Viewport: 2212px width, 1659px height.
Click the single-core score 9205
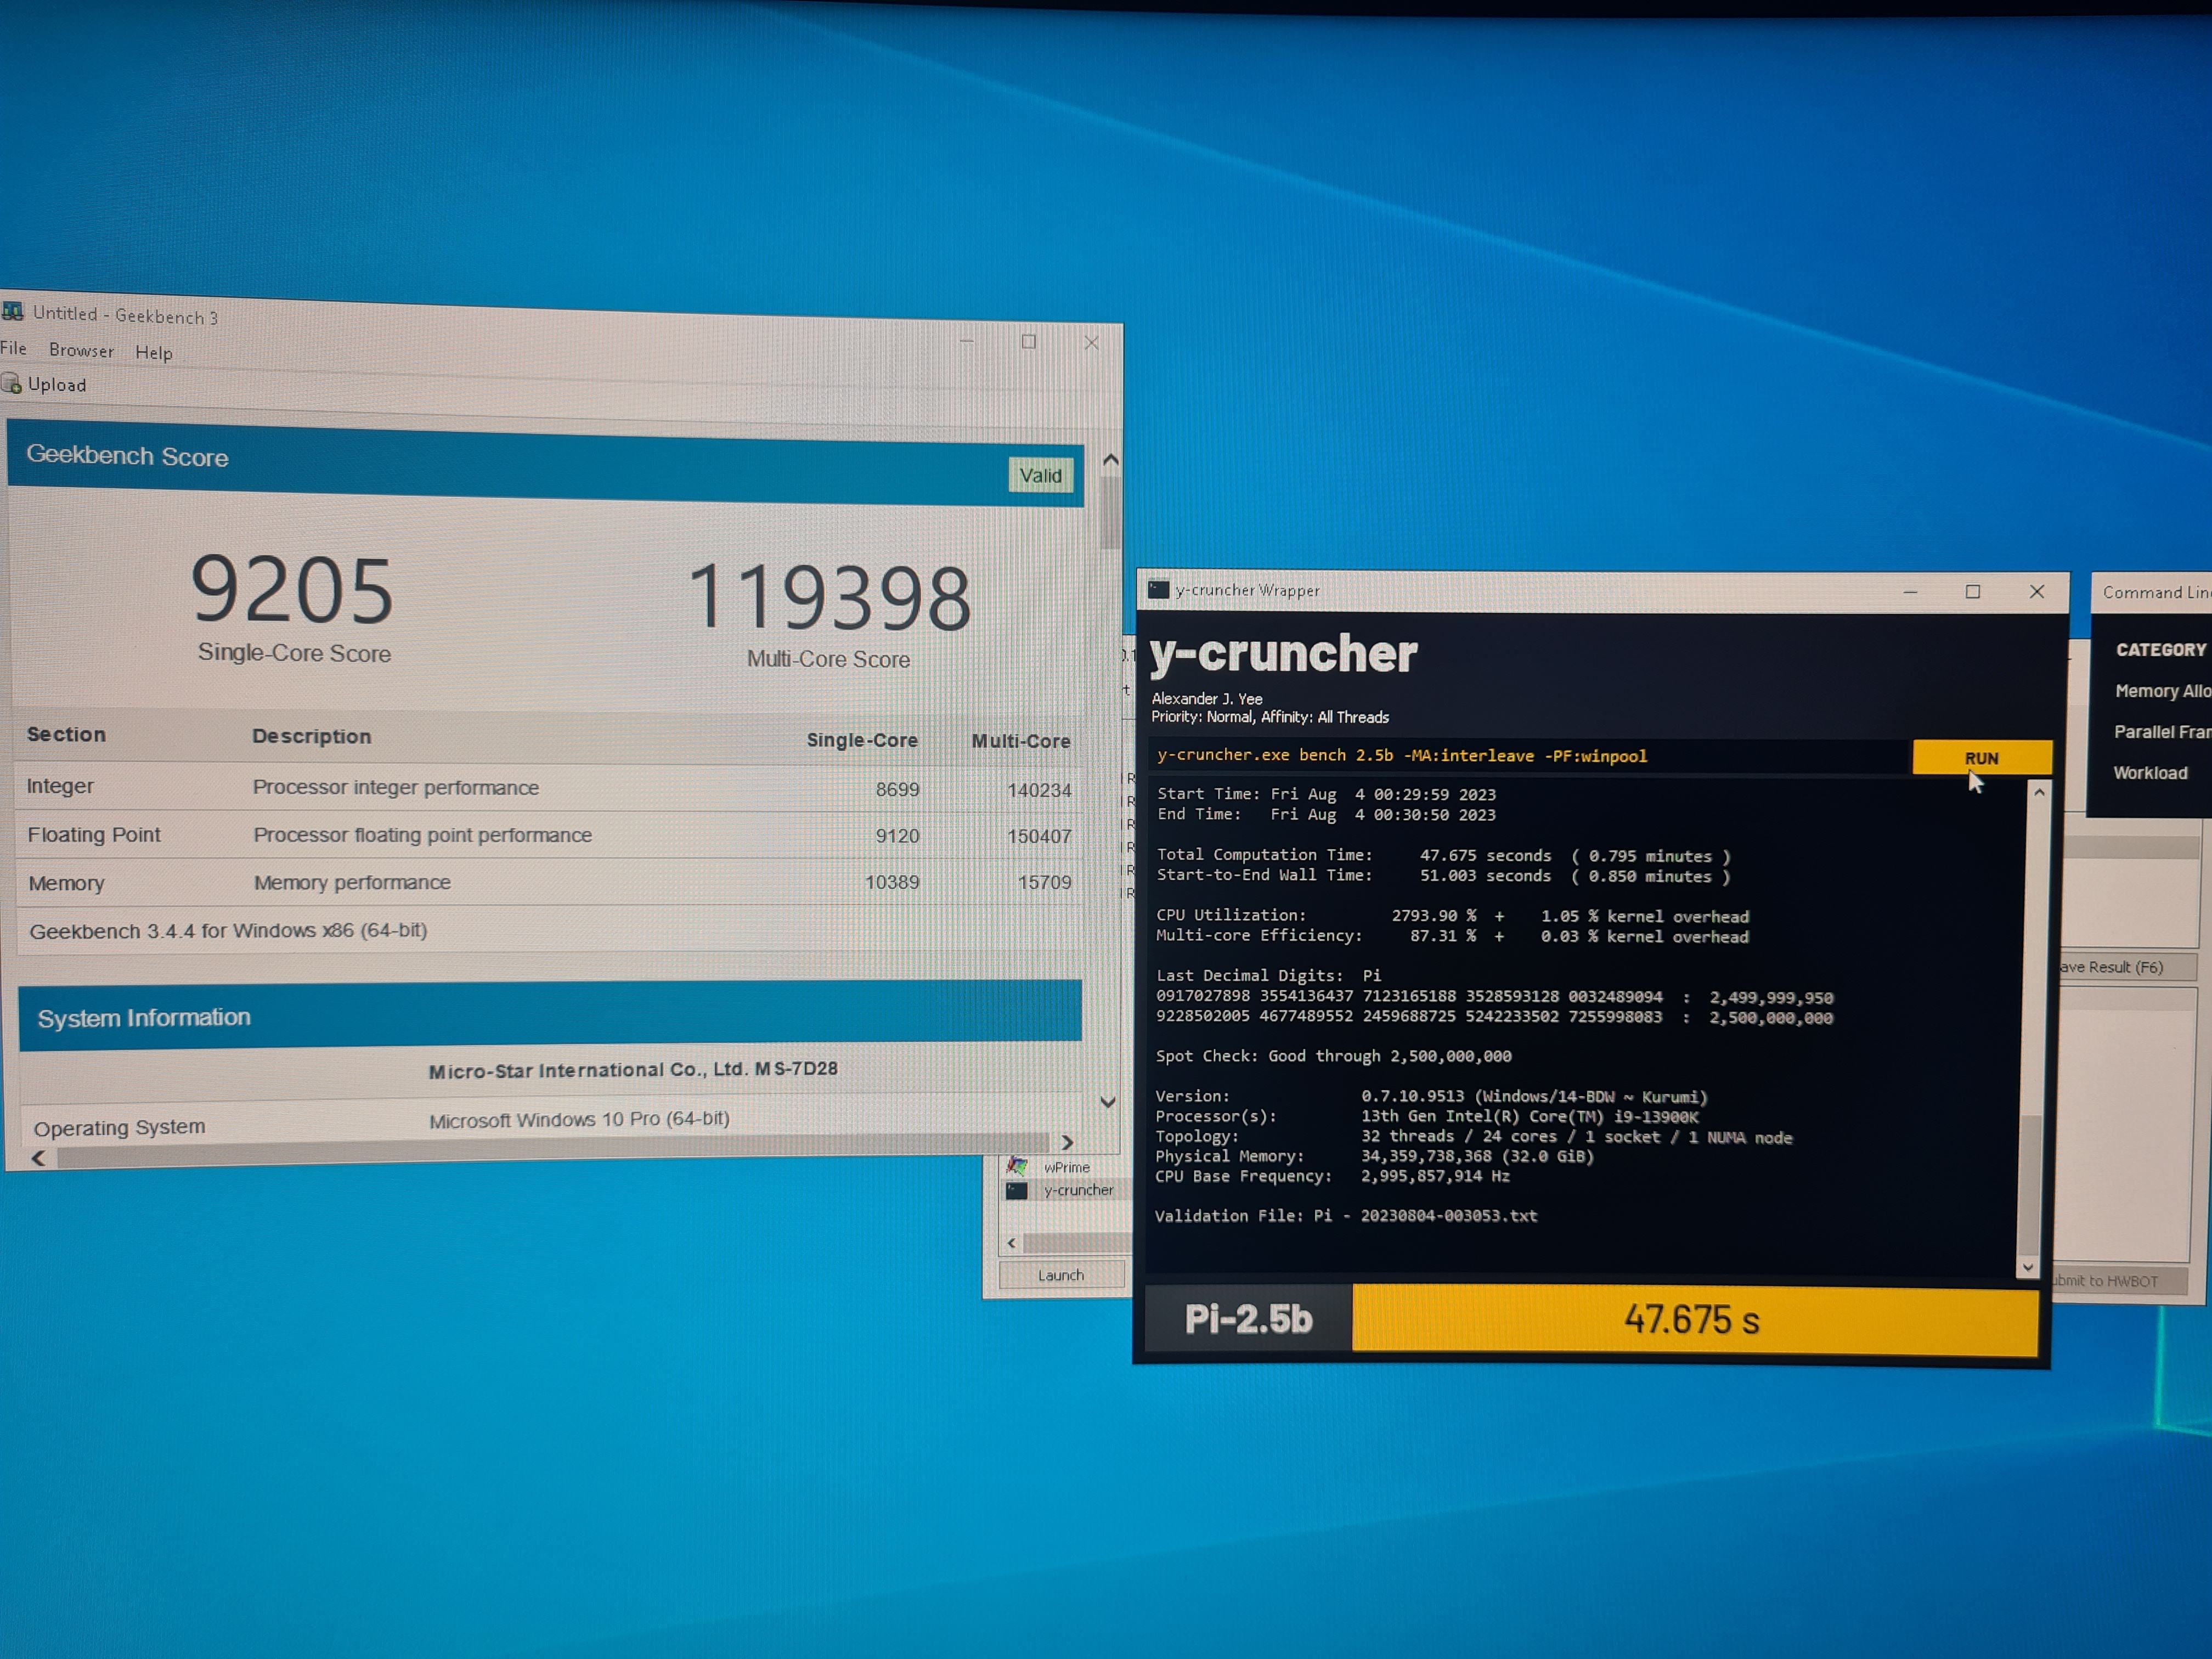pyautogui.click(x=293, y=590)
